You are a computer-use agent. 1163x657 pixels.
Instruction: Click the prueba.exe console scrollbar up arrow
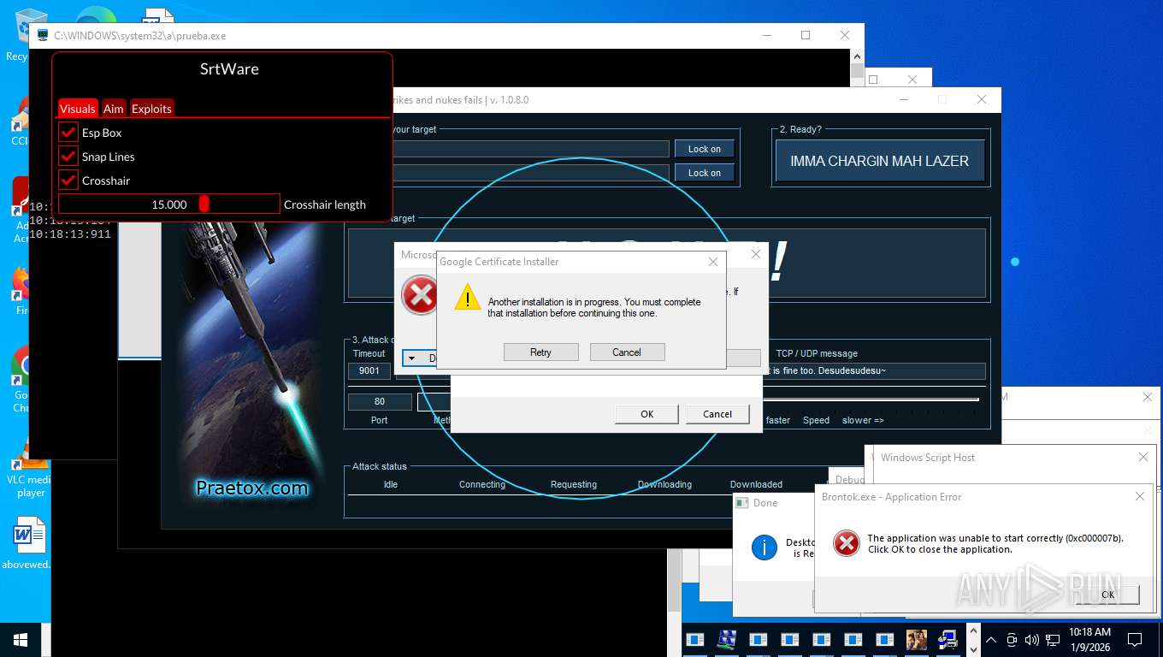click(857, 56)
